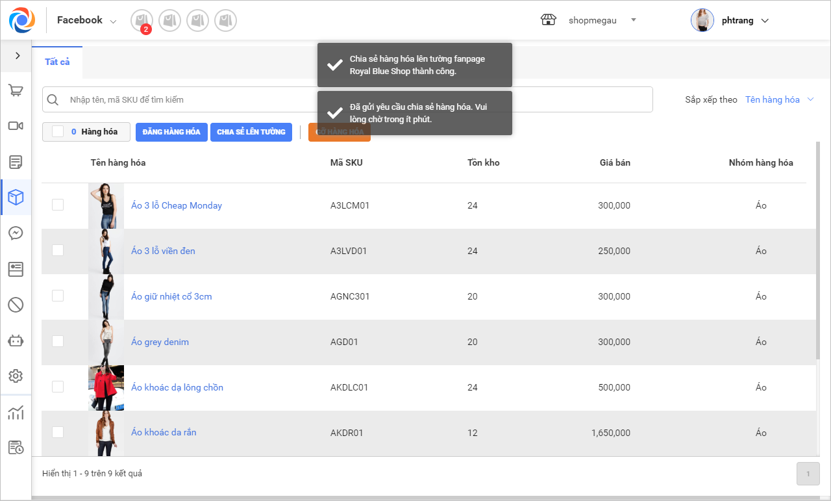Open the Tên hàng hóa sort dropdown
Image resolution: width=831 pixels, height=501 pixels.
tap(779, 99)
